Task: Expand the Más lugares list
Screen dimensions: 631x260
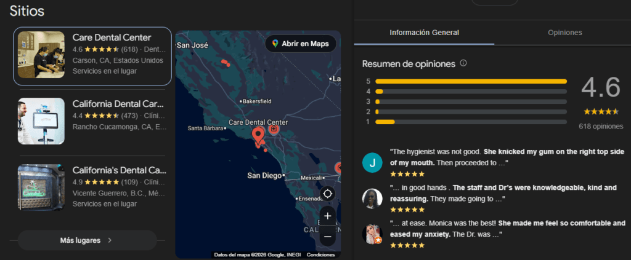Action: [87, 240]
